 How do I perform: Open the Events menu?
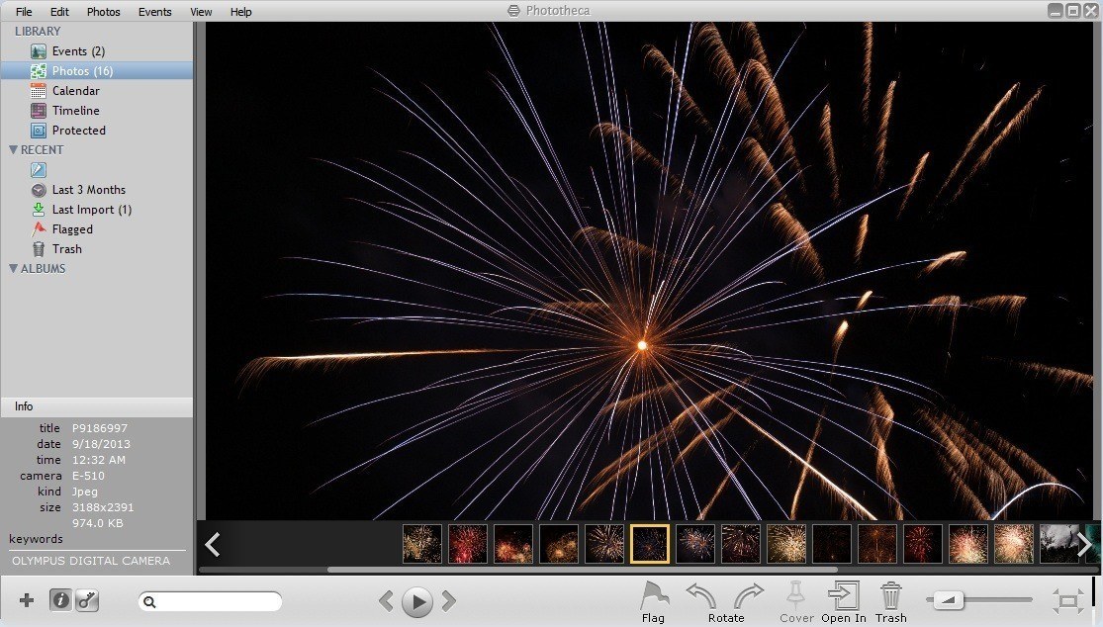[154, 11]
